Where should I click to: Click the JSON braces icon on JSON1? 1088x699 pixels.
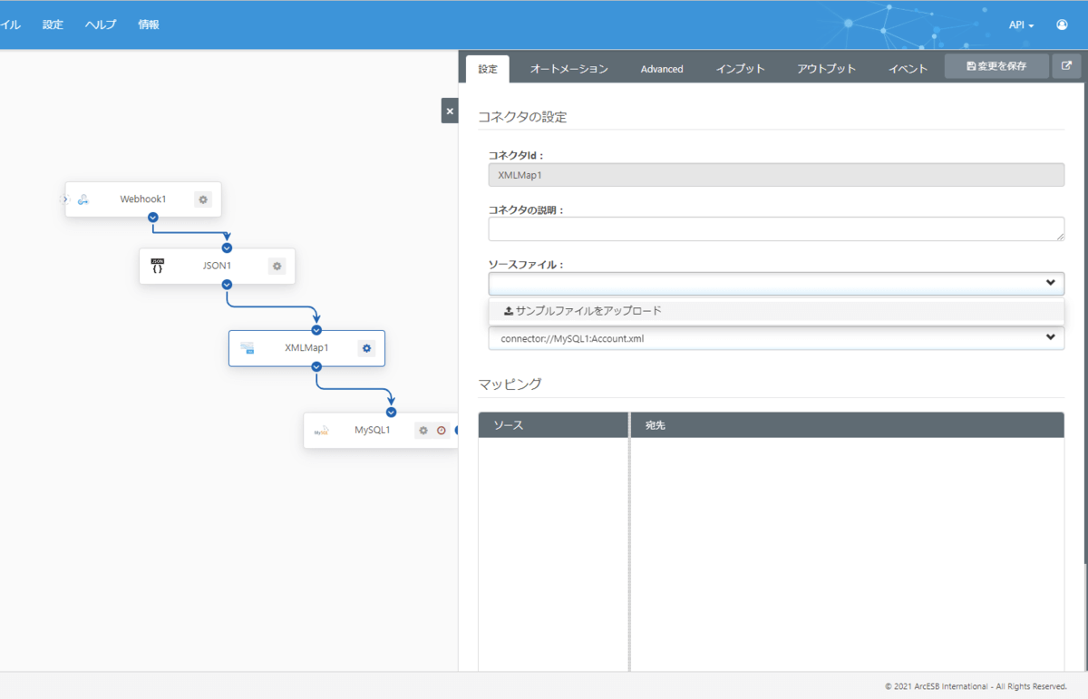coord(158,267)
